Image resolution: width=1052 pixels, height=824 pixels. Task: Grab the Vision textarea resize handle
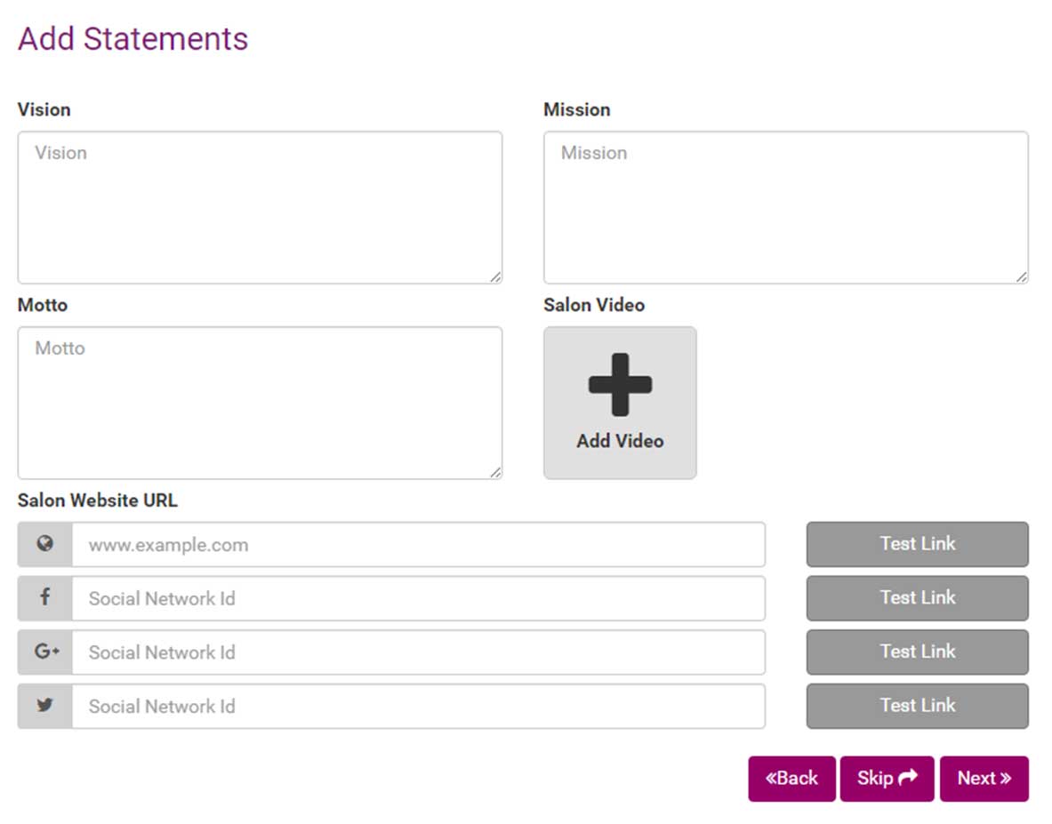tap(494, 276)
